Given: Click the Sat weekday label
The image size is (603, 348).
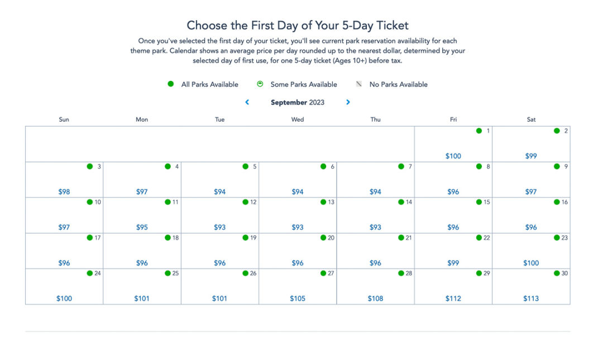Looking at the screenshot, I should pyautogui.click(x=531, y=119).
